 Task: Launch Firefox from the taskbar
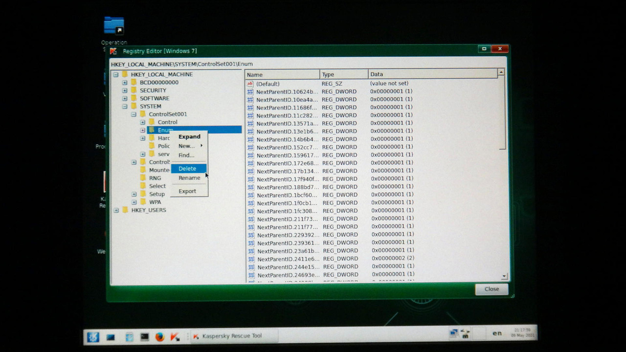[x=159, y=337]
